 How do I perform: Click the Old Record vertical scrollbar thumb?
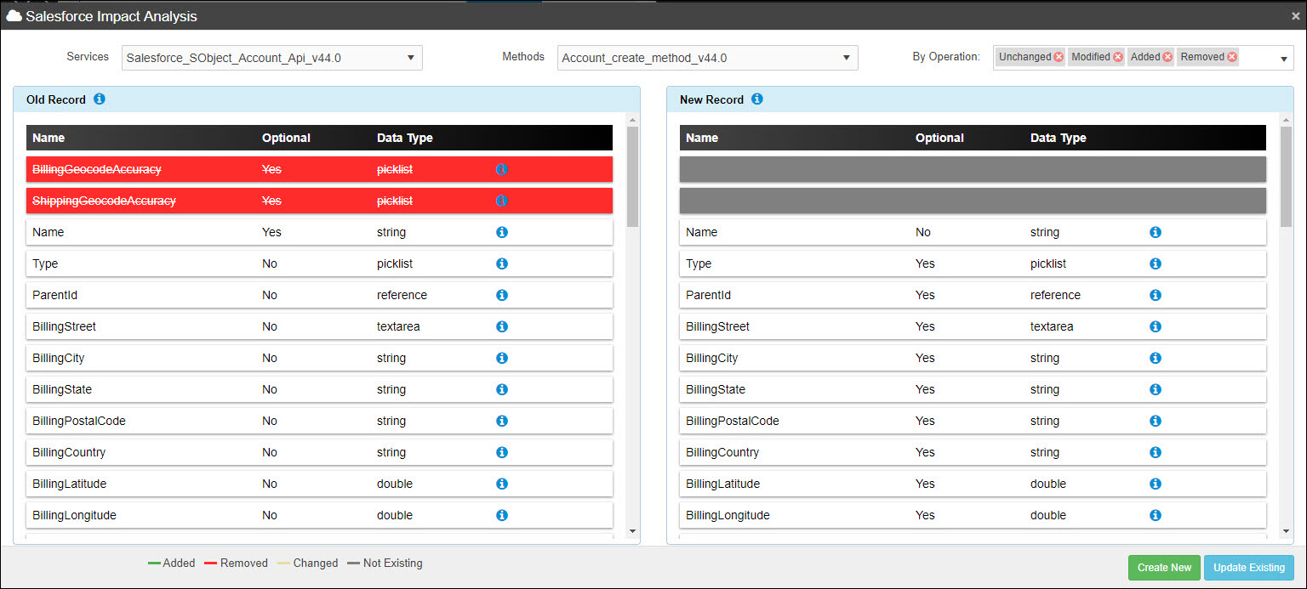pyautogui.click(x=632, y=177)
